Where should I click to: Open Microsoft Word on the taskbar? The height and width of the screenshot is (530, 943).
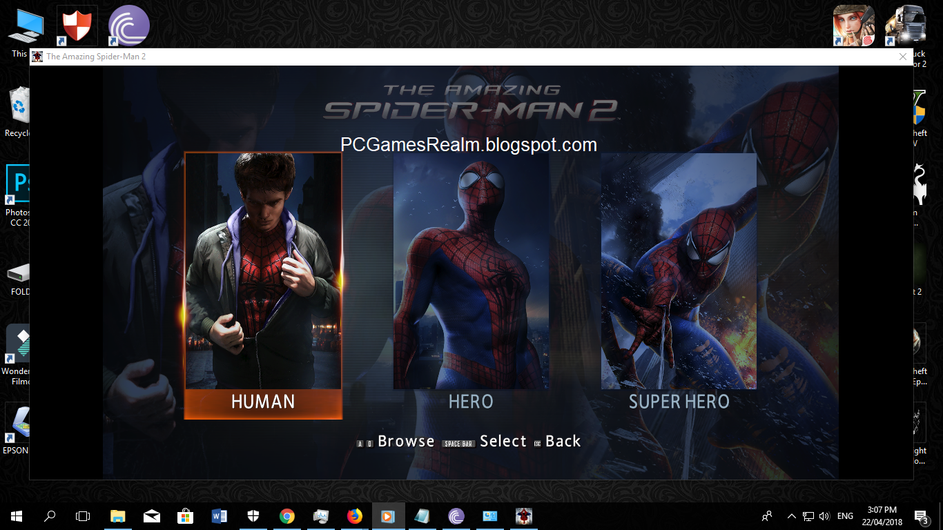pos(220,516)
